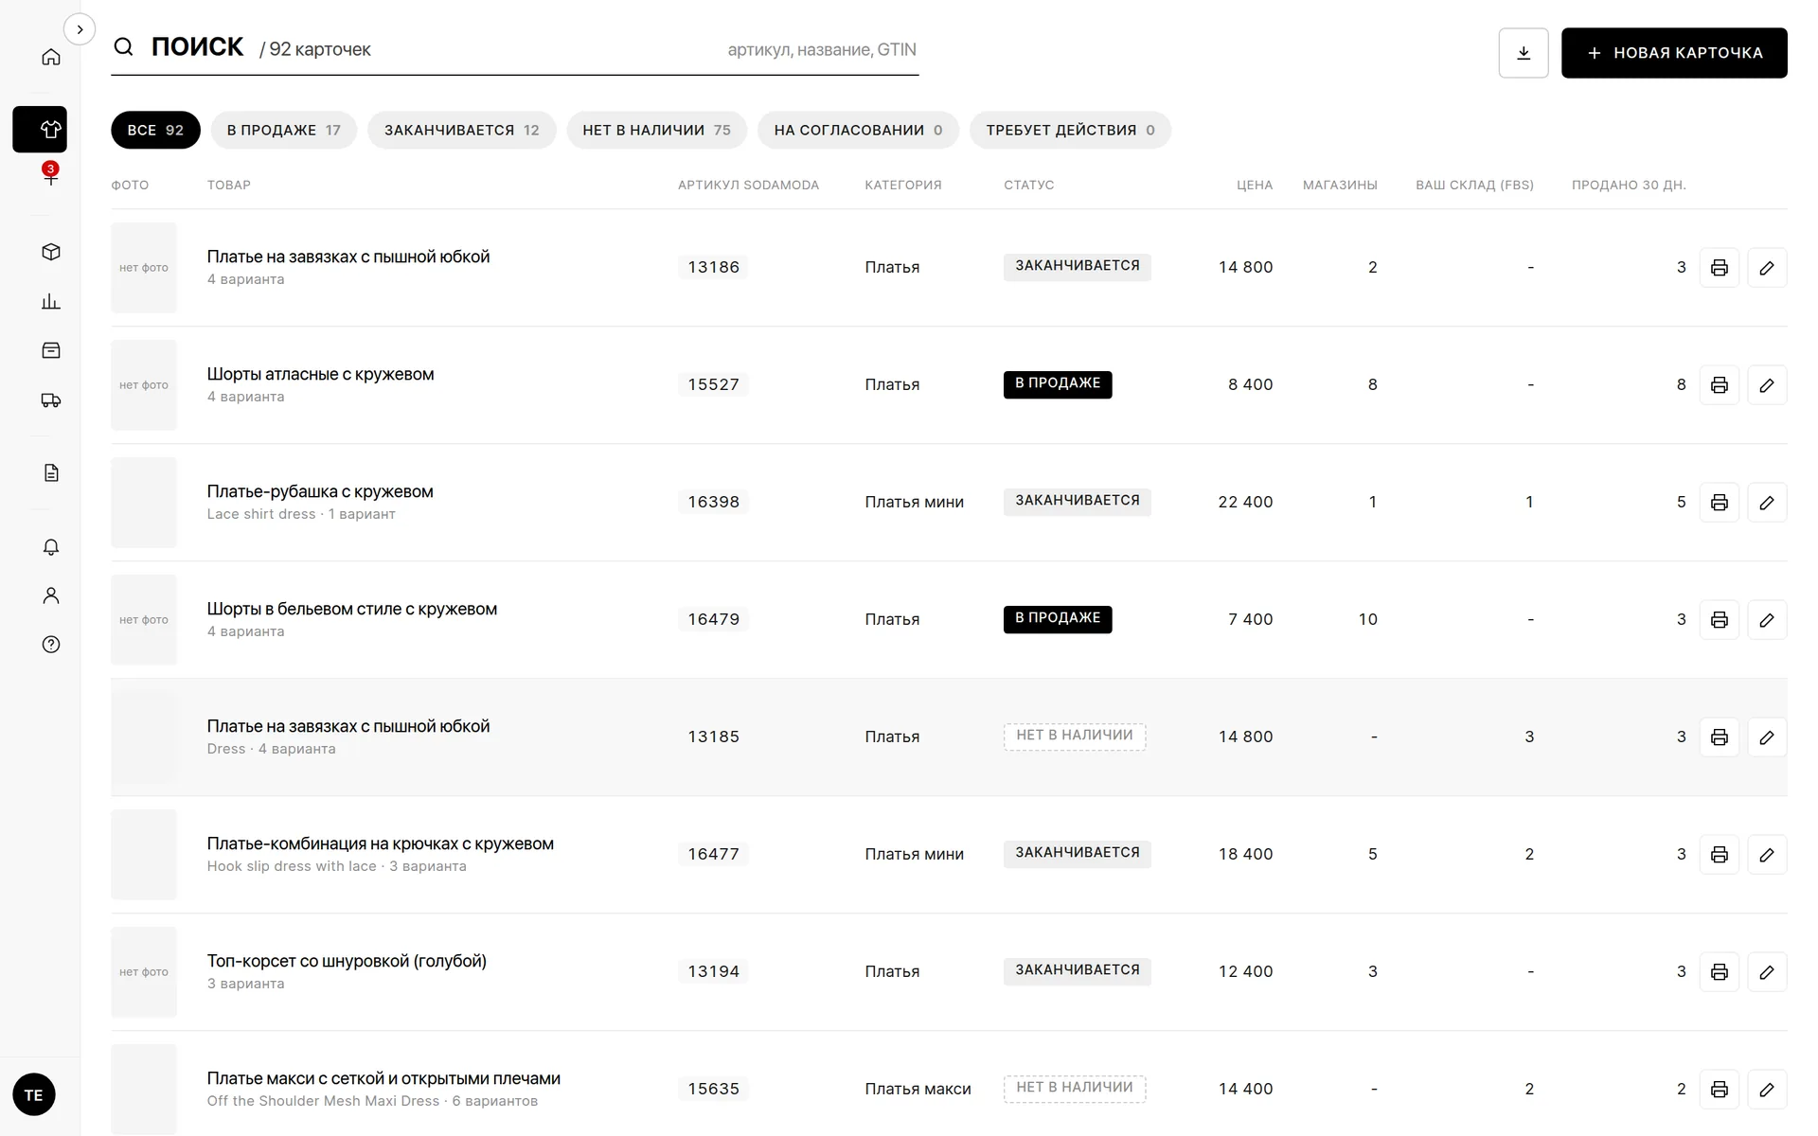Edit the card with article 16398

coord(1767,503)
